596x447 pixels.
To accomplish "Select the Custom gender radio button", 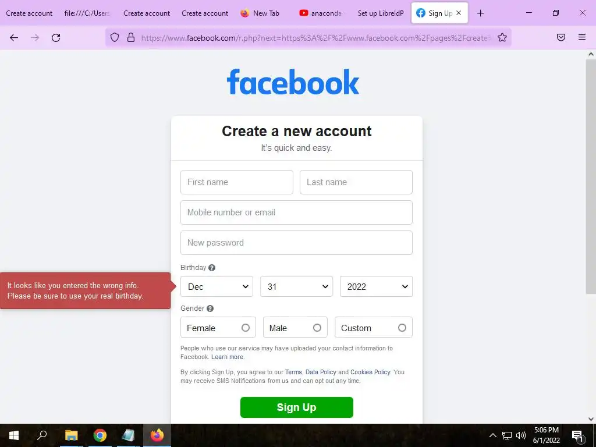I will pyautogui.click(x=402, y=328).
